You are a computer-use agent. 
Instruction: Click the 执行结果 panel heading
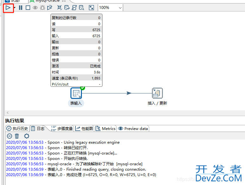(x=15, y=121)
